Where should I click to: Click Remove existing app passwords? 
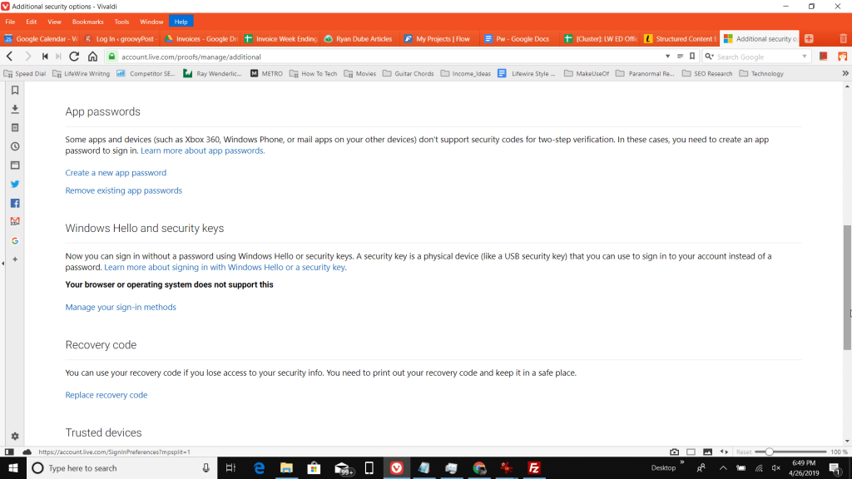pyautogui.click(x=123, y=190)
